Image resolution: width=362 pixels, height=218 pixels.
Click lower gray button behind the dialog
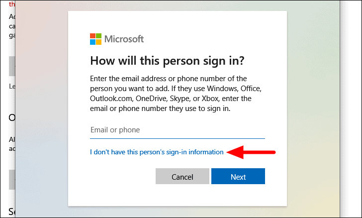click(12, 180)
